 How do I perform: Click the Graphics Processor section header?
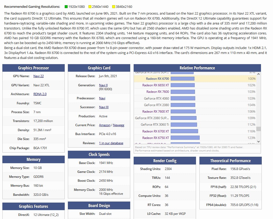33,68
